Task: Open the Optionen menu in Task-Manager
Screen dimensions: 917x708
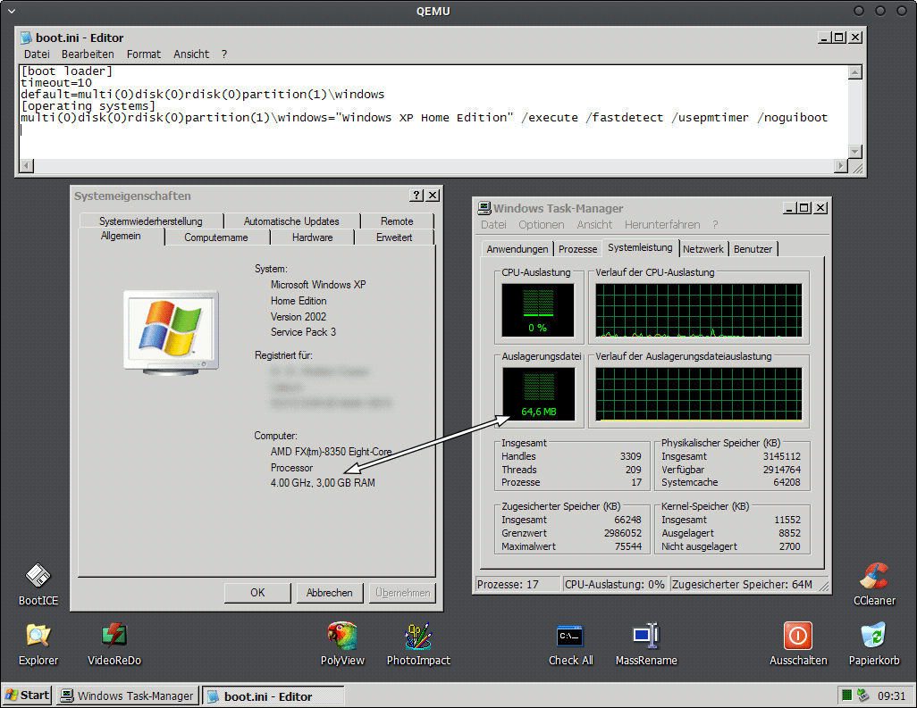Action: 541,224
